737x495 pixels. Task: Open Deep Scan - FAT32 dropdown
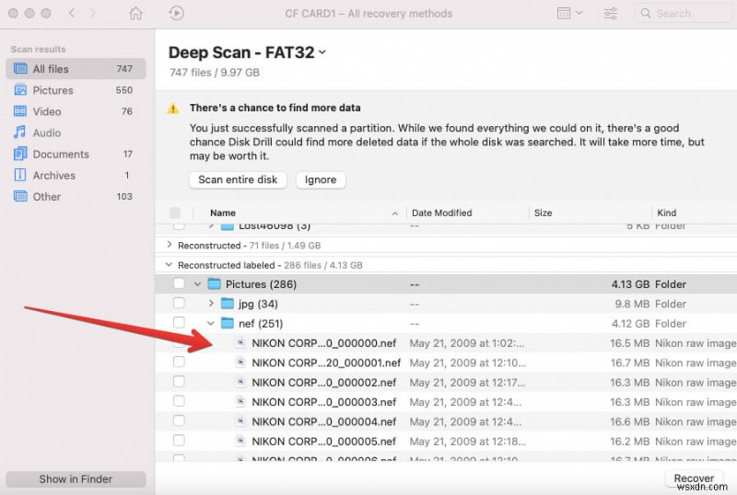(322, 52)
